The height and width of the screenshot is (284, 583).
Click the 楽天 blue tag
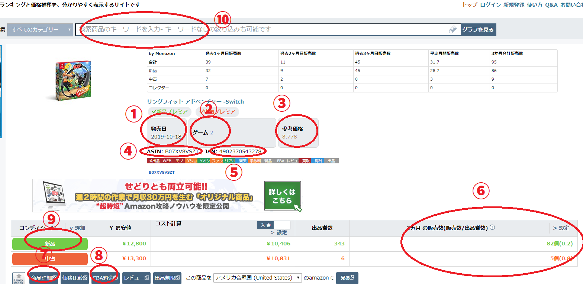[x=242, y=161]
